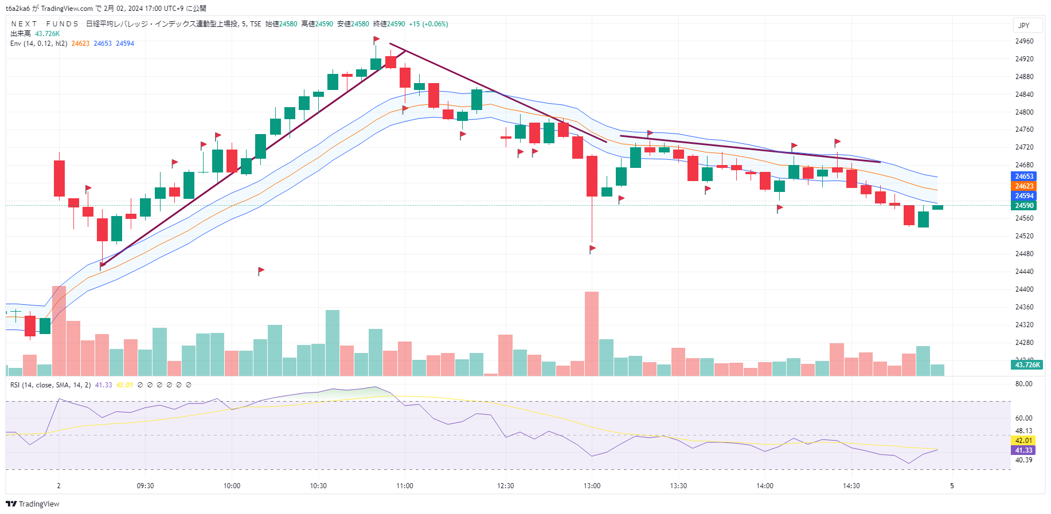
Task: Click the orange 24623 price label
Action: 1024,186
